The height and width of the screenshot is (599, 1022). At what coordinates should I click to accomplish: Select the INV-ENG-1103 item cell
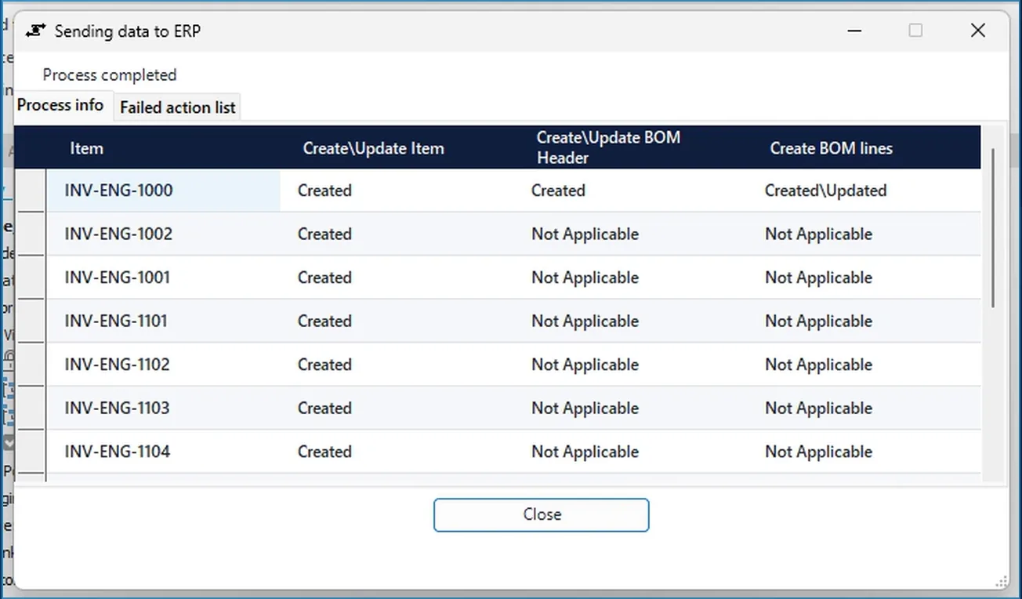(163, 408)
